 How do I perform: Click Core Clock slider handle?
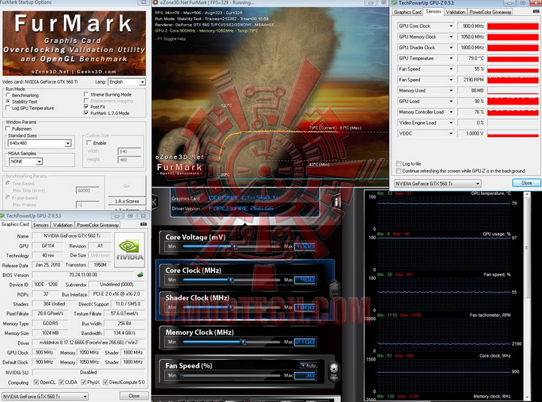pyautogui.click(x=231, y=280)
